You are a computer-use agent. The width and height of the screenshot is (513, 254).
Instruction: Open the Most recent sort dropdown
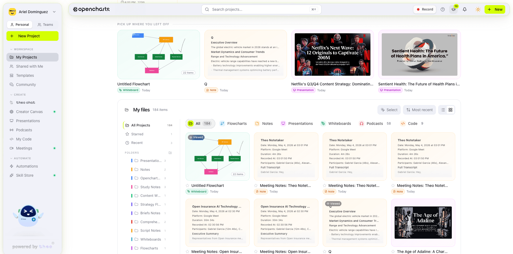419,110
